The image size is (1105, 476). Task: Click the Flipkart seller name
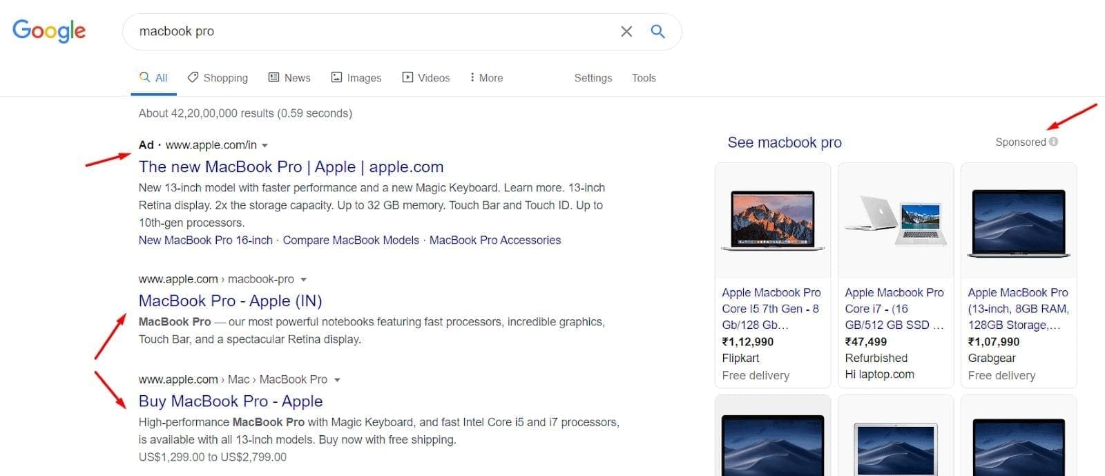point(740,358)
